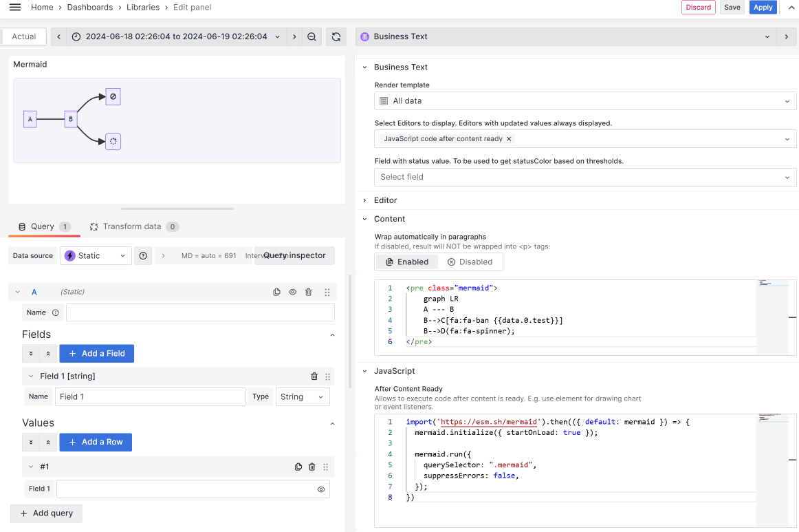The height and width of the screenshot is (532, 799).
Task: Open the data source help icon
Action: coord(143,256)
